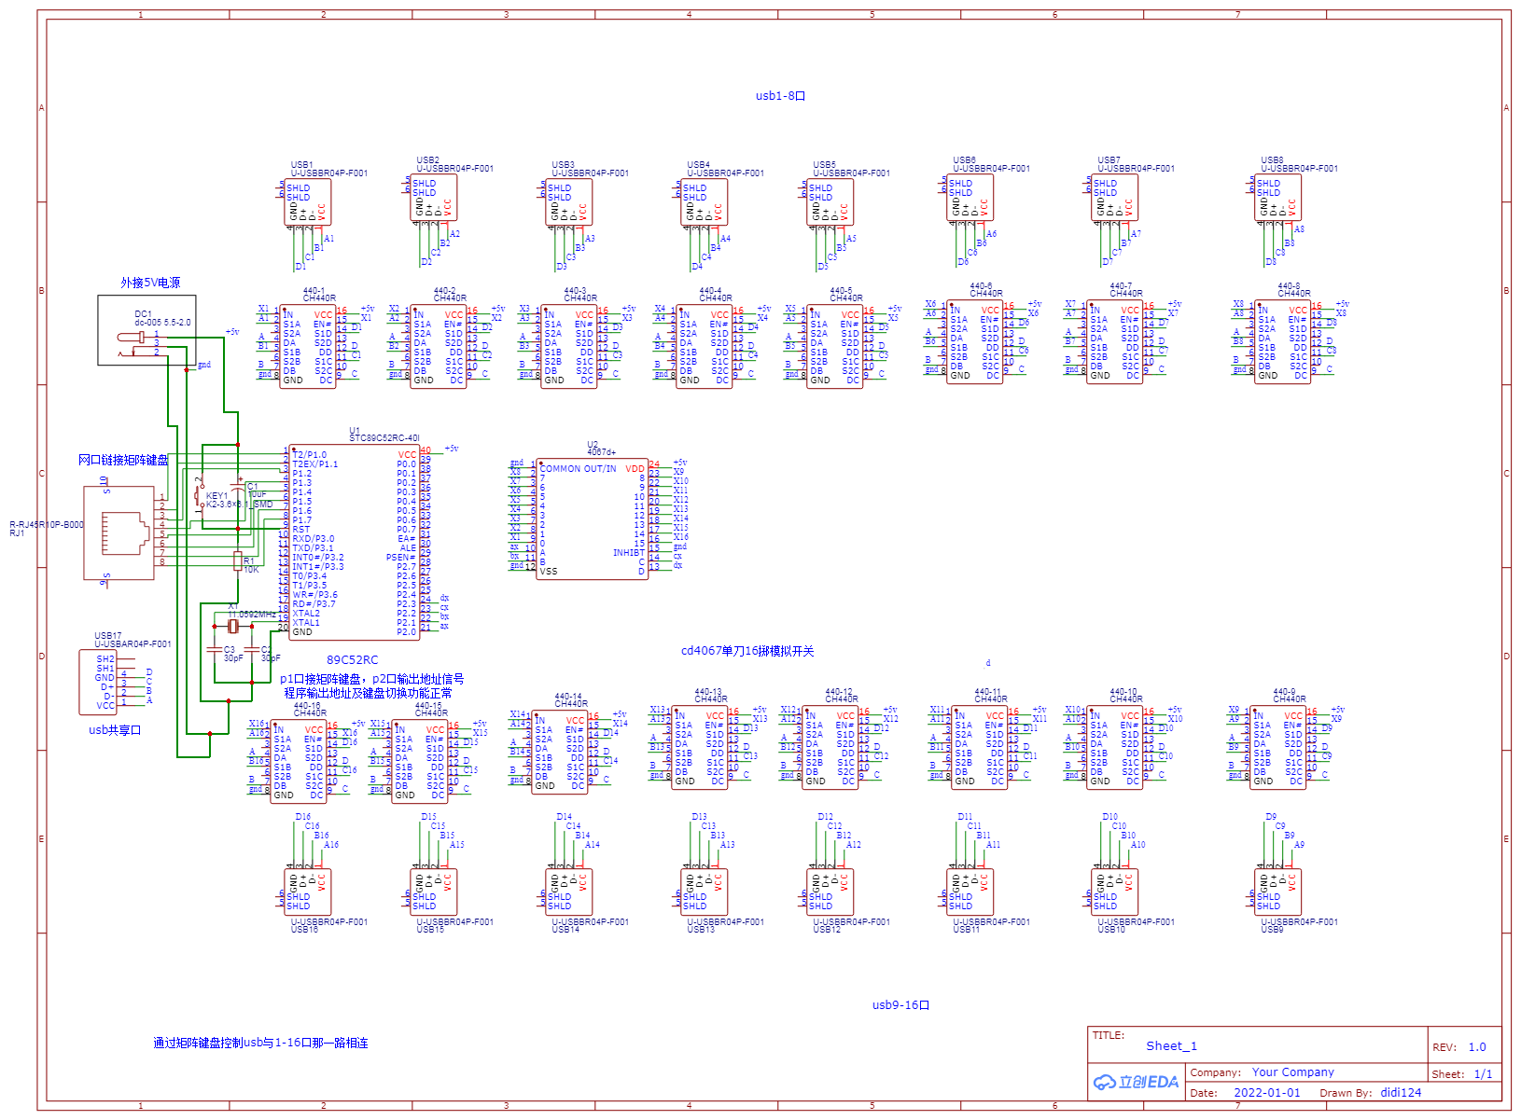This screenshot has height=1120, width=1521.
Task: Select the 440-10 CH440R switch chip
Action: point(1115,747)
